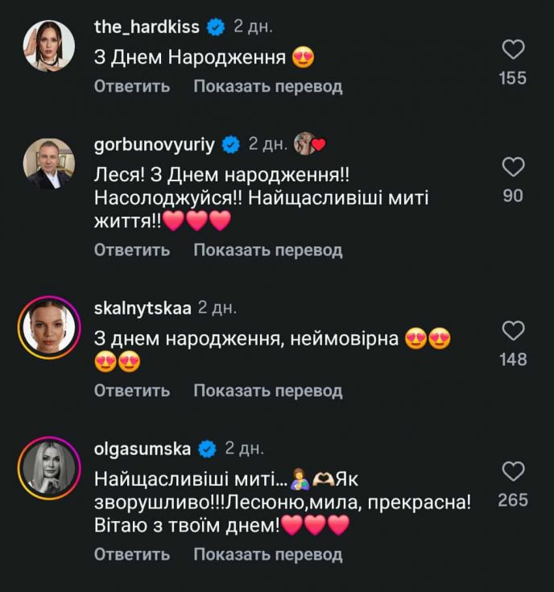Reply to the_hardkiss comment

click(x=132, y=86)
